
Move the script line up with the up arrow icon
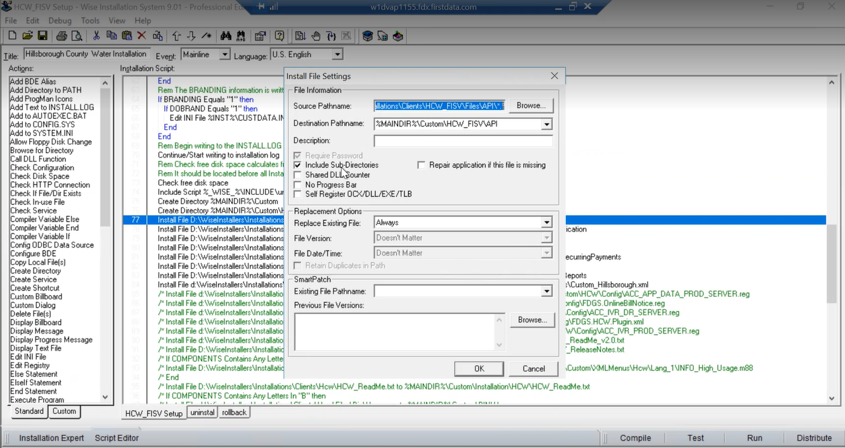(176, 36)
